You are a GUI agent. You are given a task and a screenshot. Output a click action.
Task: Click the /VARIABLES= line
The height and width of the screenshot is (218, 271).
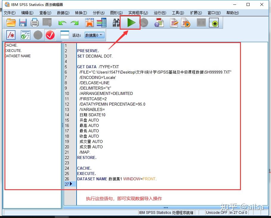pyautogui.click(x=92, y=109)
